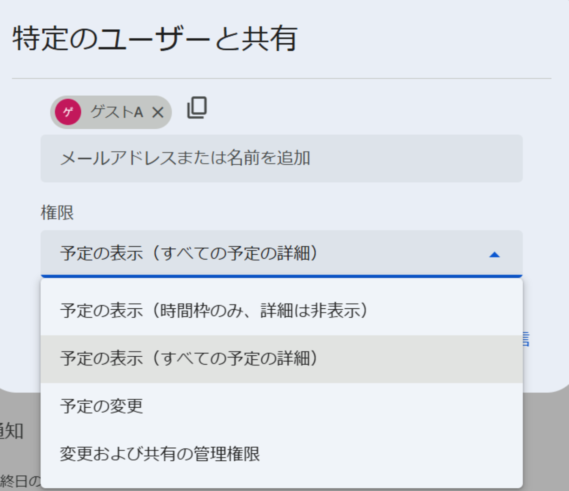Click the 権限 field label

[57, 212]
